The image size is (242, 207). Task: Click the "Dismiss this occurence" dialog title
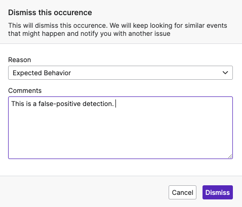(50, 13)
